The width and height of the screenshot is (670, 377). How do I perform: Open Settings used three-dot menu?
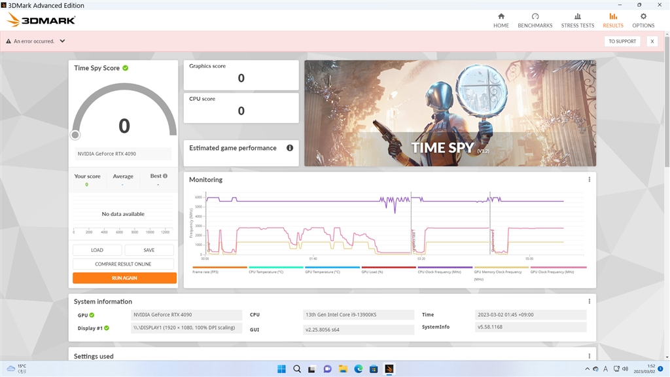pyautogui.click(x=590, y=356)
